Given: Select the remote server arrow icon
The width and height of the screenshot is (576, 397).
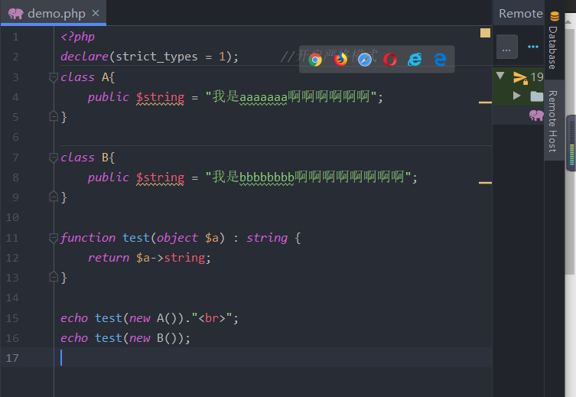Looking at the screenshot, I should [520, 77].
